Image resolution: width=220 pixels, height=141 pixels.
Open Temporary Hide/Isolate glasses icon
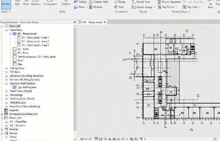click(123, 139)
